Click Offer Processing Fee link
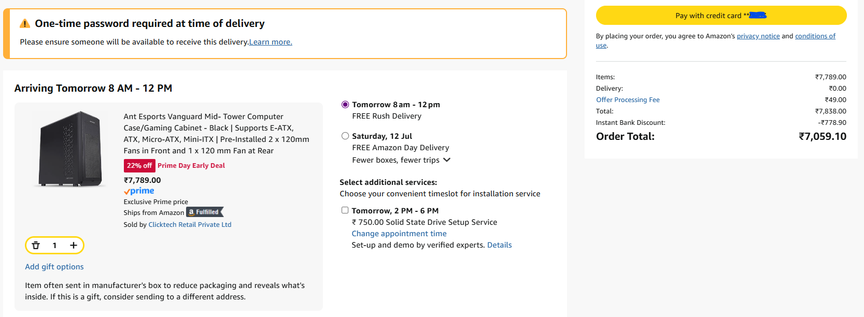 pos(628,100)
